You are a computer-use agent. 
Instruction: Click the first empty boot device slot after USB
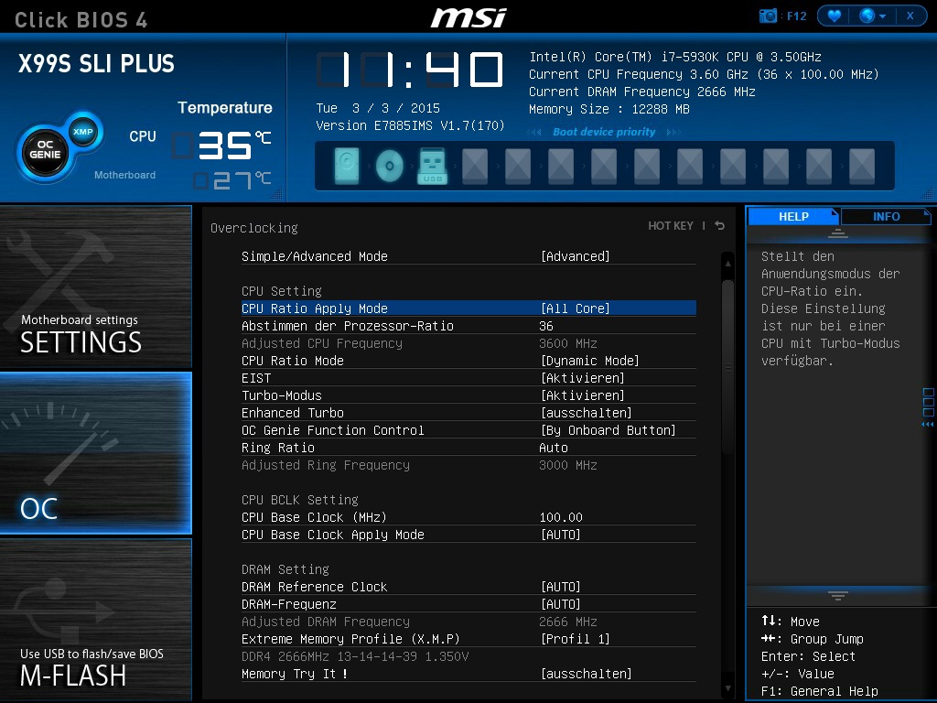coord(475,166)
